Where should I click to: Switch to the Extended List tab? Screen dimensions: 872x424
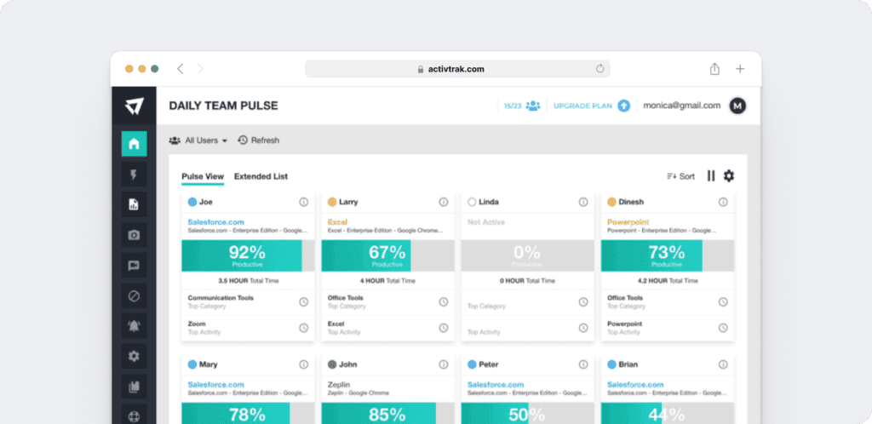pyautogui.click(x=261, y=177)
